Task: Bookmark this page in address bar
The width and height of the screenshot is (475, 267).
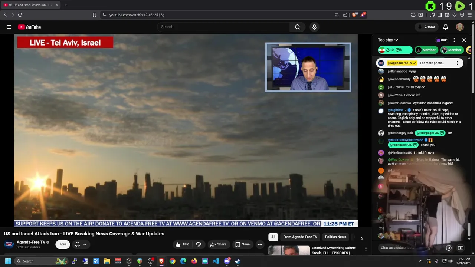Action: tap(94, 15)
